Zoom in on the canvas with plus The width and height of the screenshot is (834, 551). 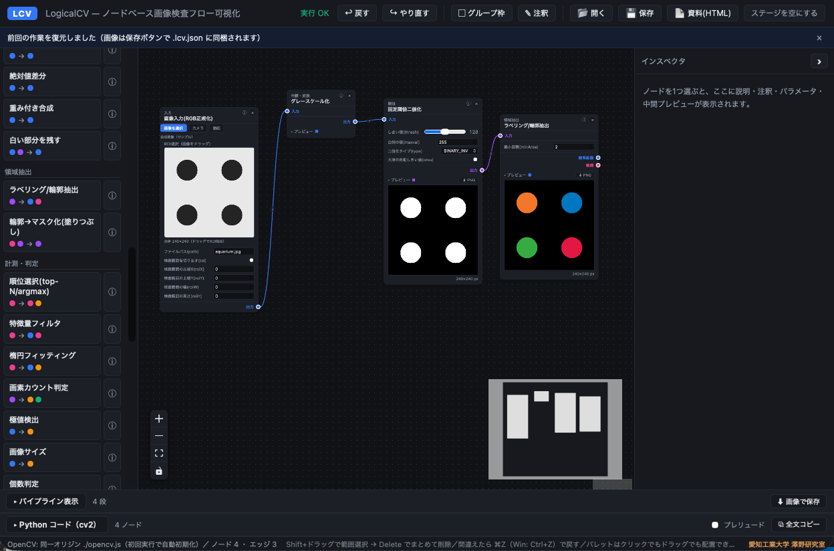tap(159, 419)
